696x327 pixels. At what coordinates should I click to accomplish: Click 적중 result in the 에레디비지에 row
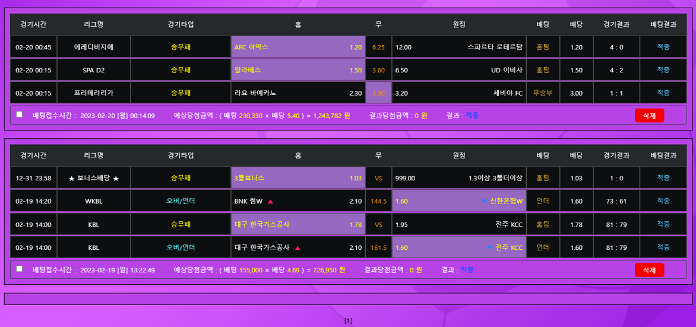click(x=663, y=47)
